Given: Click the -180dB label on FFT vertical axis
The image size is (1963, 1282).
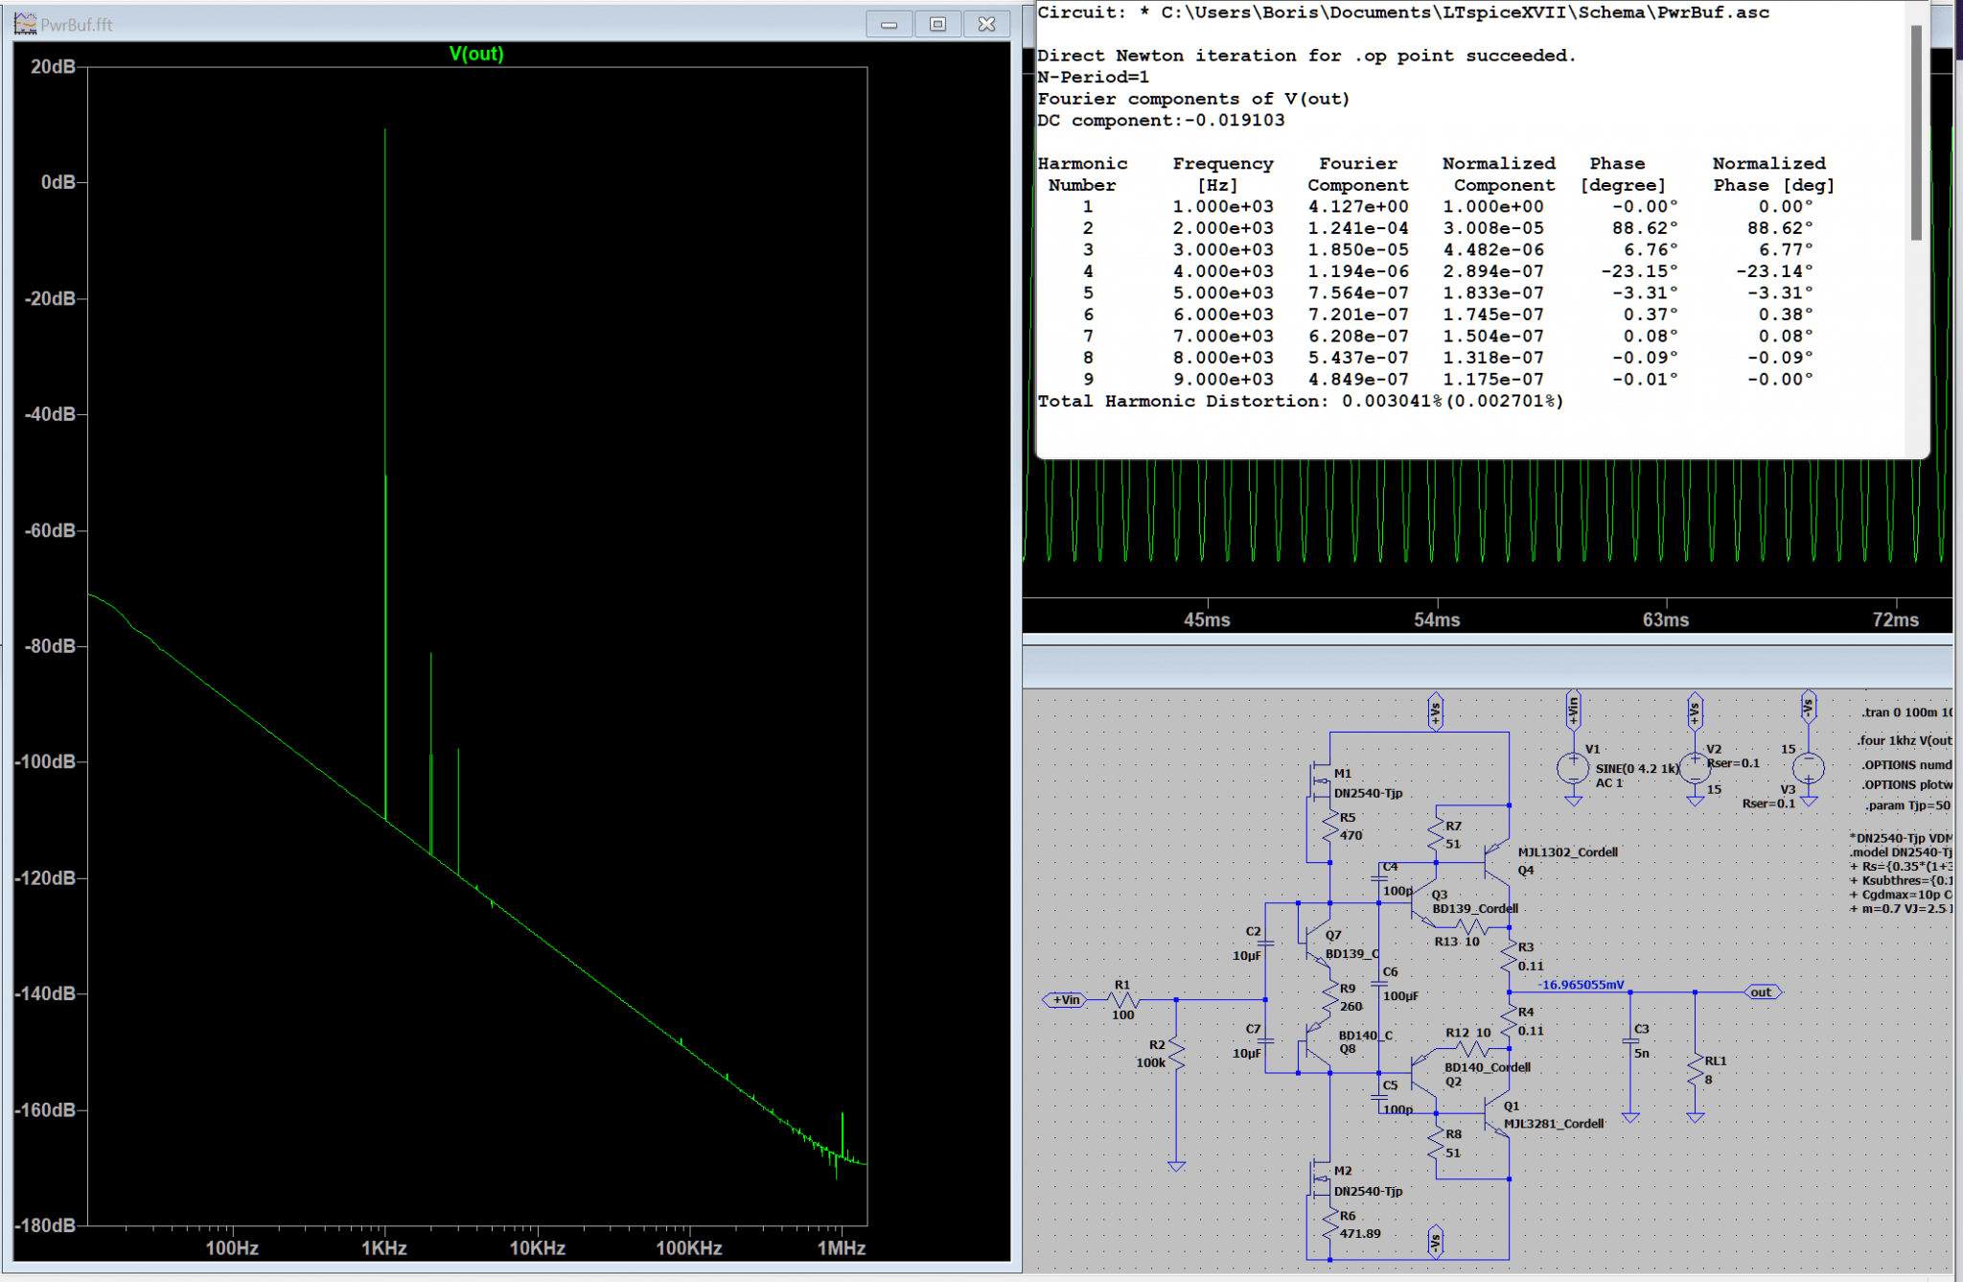Looking at the screenshot, I should [46, 1225].
